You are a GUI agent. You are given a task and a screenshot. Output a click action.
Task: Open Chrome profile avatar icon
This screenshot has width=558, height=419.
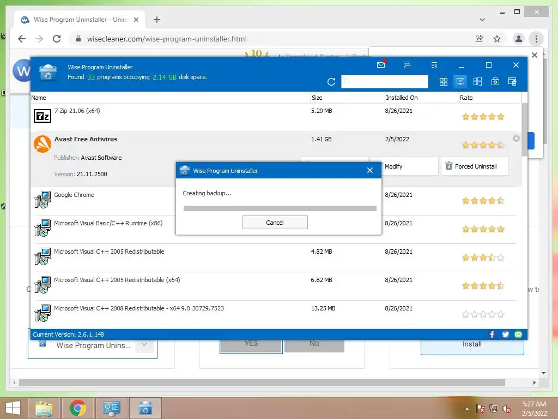pos(519,39)
